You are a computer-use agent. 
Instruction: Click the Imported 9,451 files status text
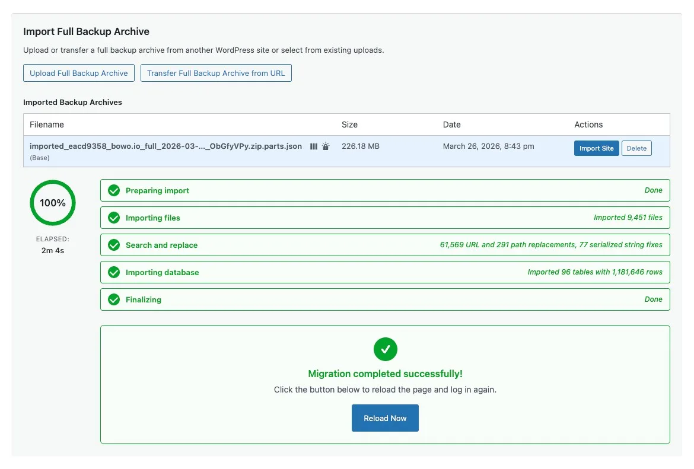click(628, 218)
